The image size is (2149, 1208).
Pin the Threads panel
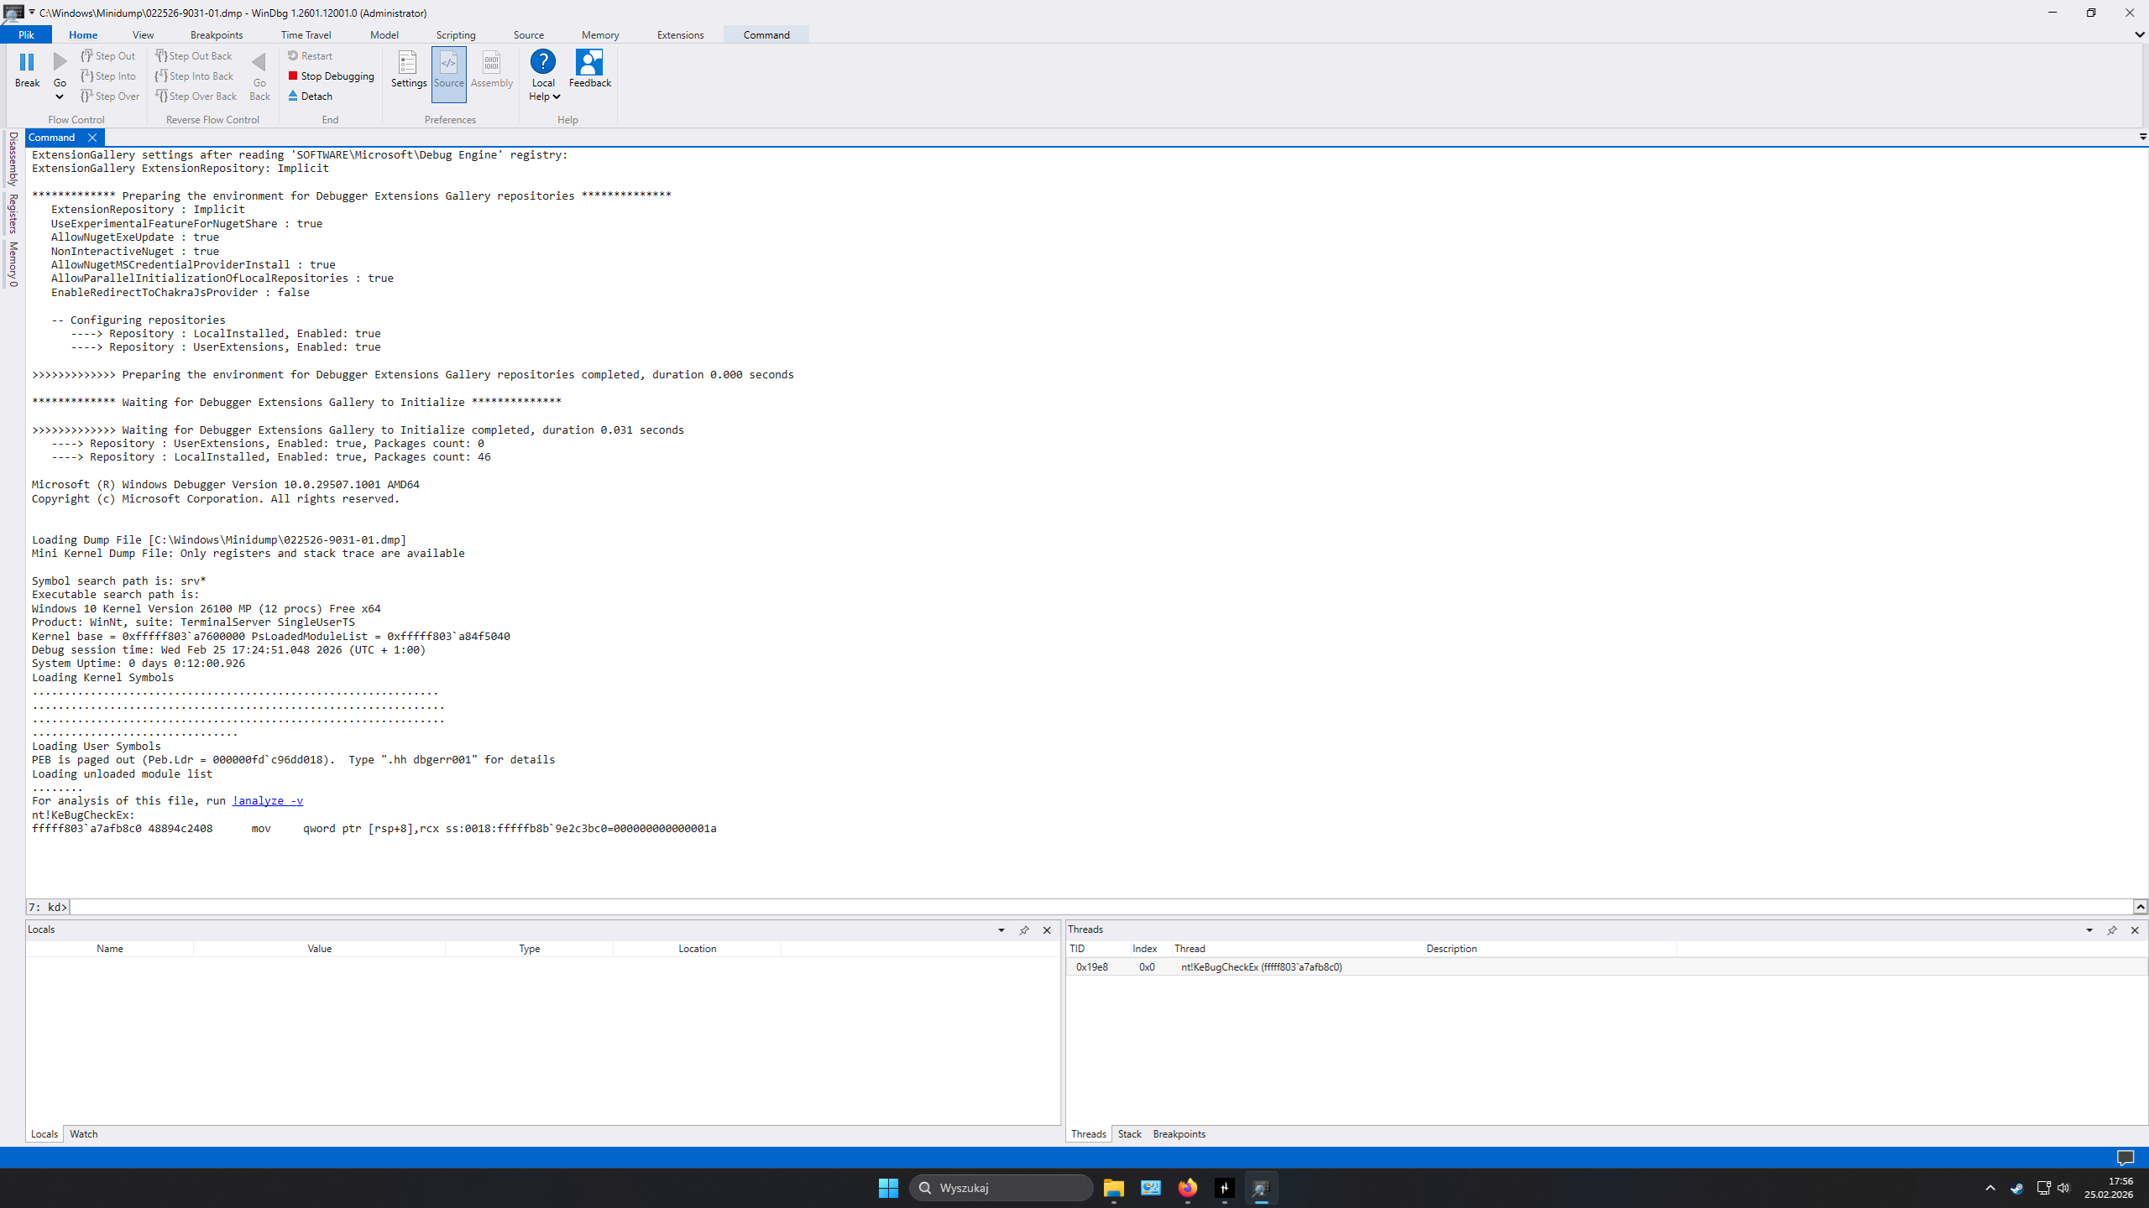(x=2112, y=930)
